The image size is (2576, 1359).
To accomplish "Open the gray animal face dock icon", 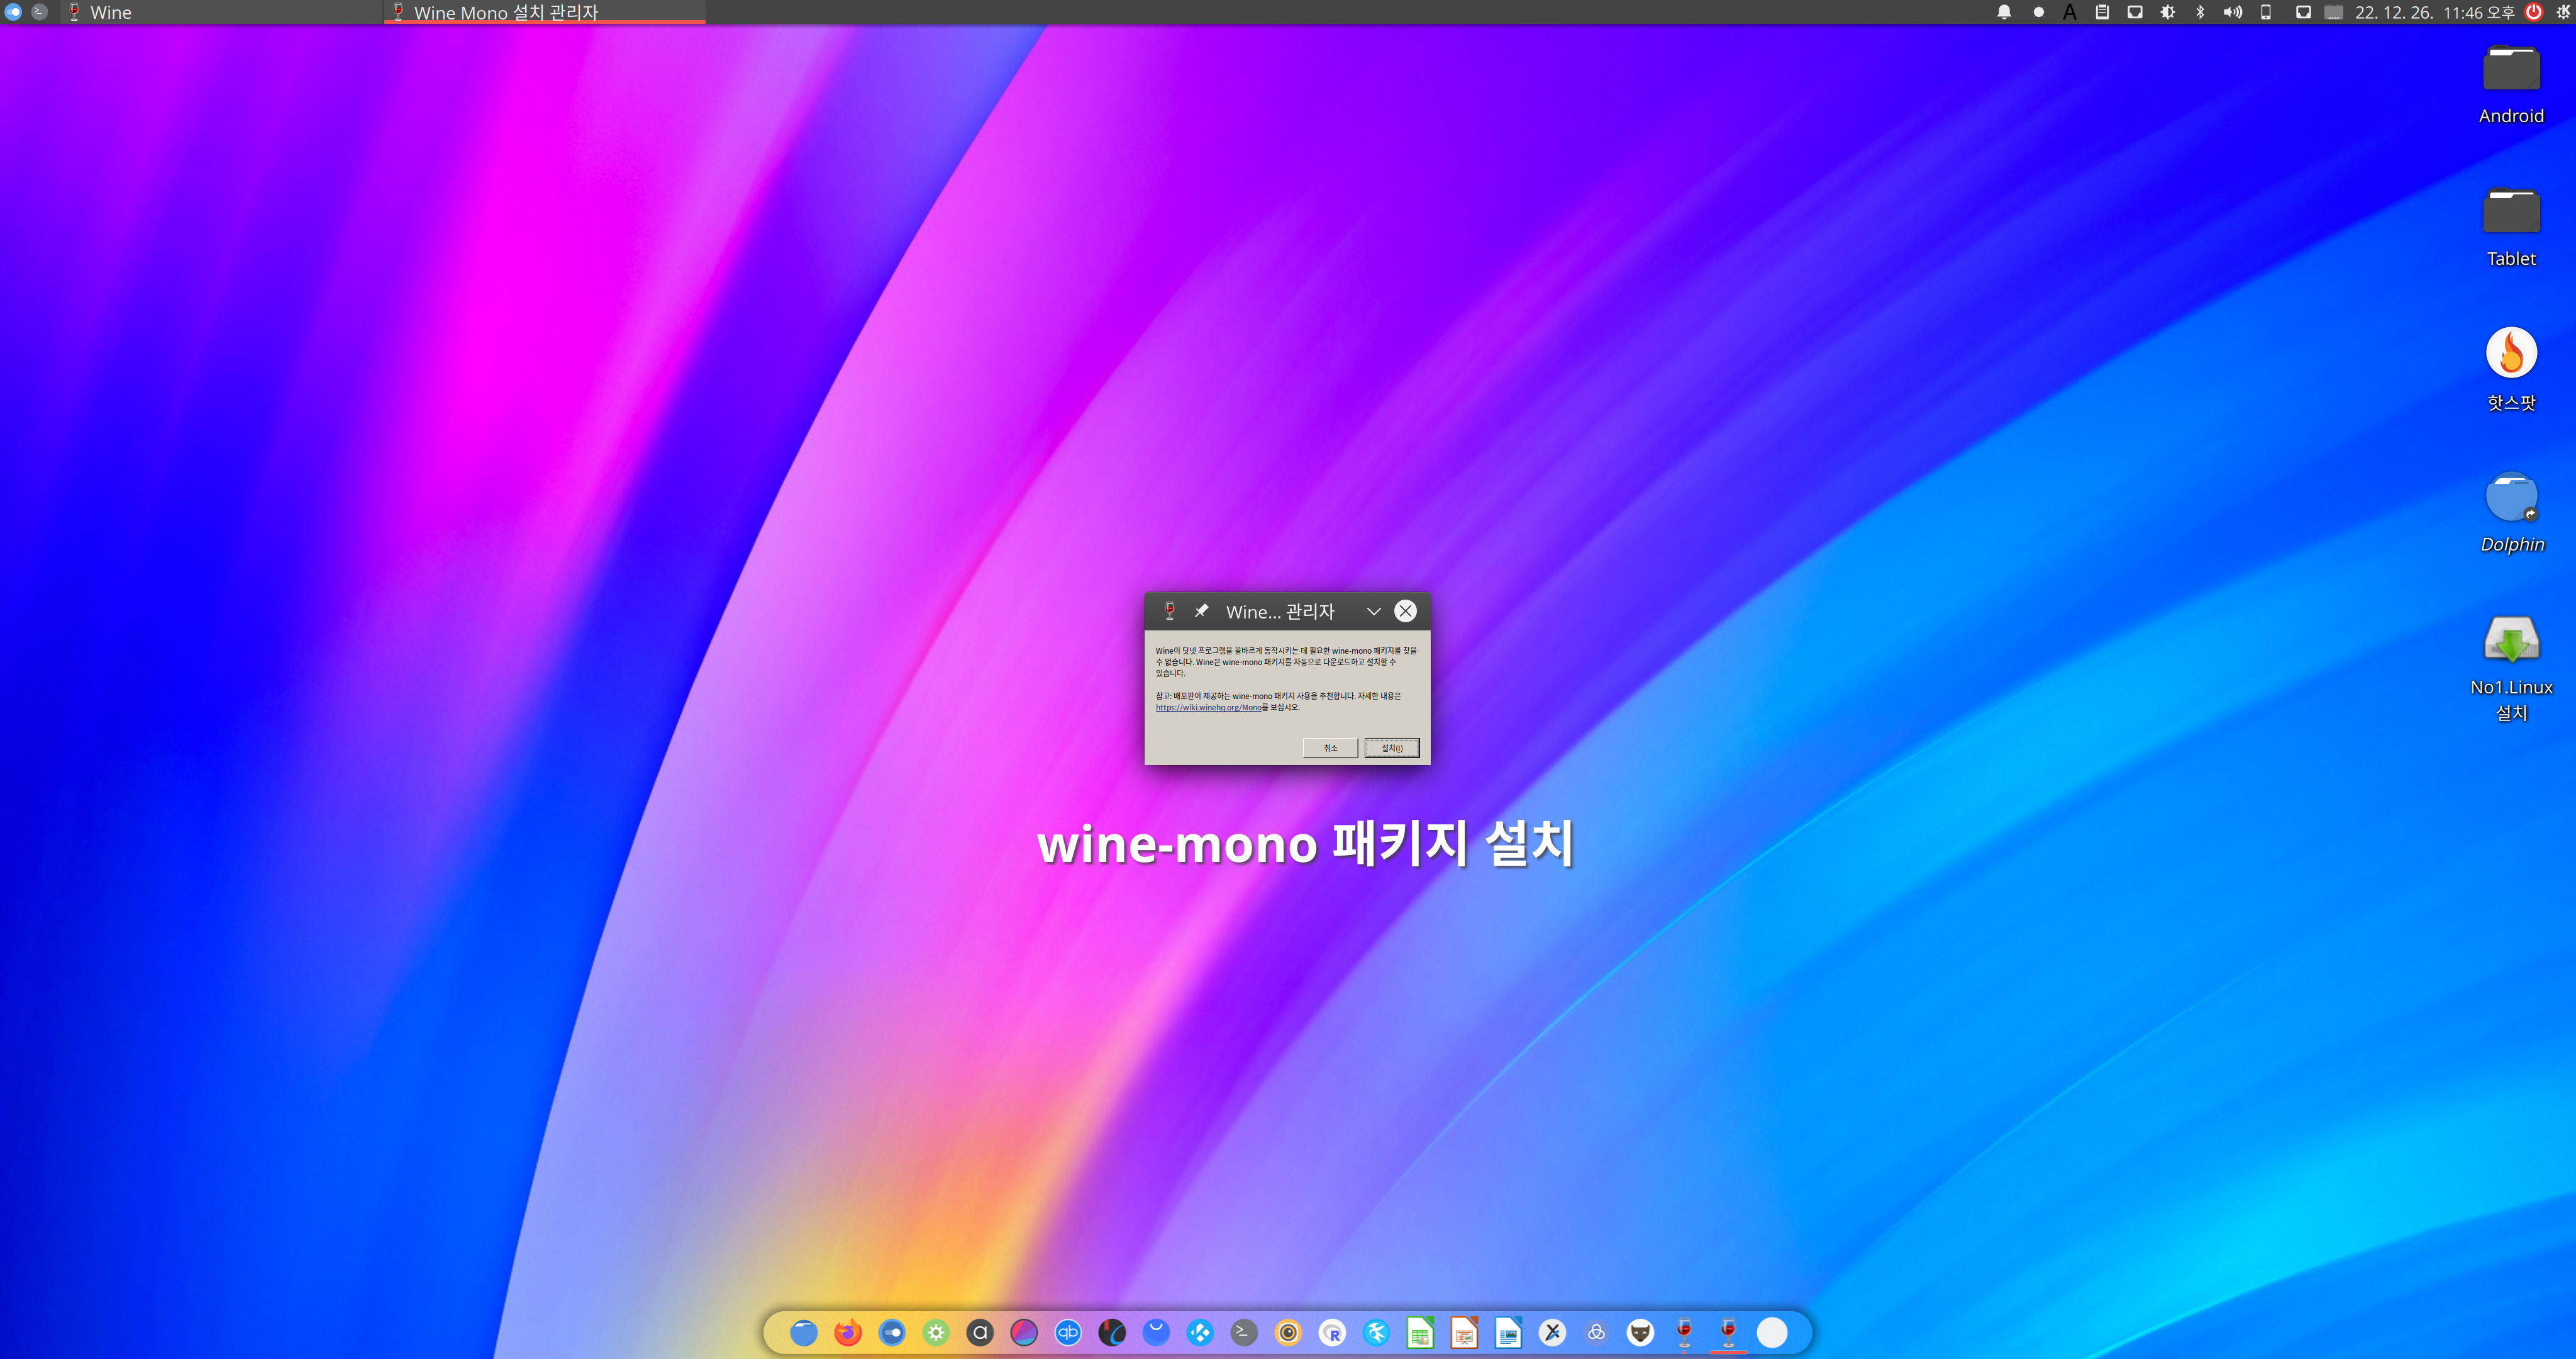I will click(x=1640, y=1332).
